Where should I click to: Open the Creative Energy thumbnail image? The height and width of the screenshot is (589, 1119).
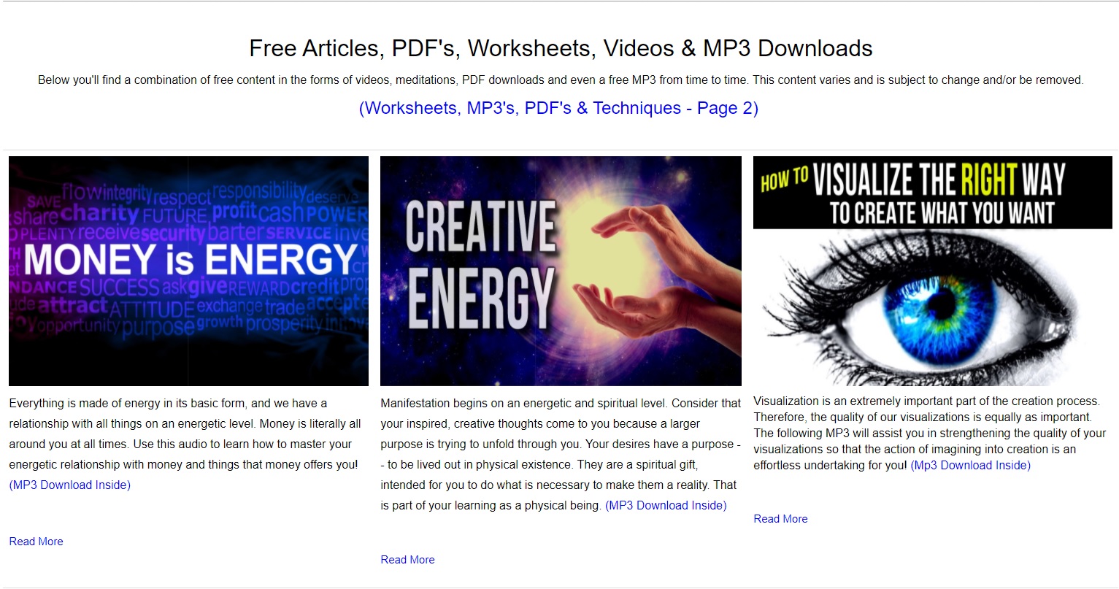(561, 271)
